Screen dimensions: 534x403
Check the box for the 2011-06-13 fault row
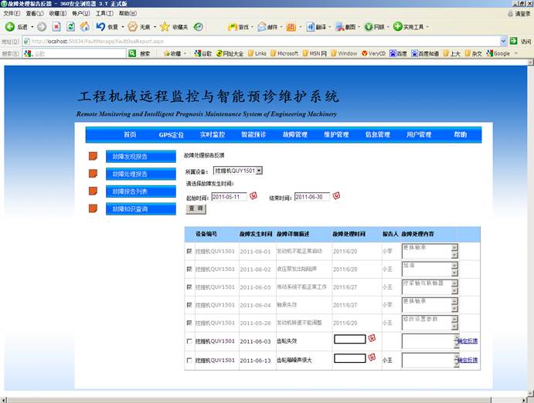(x=190, y=360)
